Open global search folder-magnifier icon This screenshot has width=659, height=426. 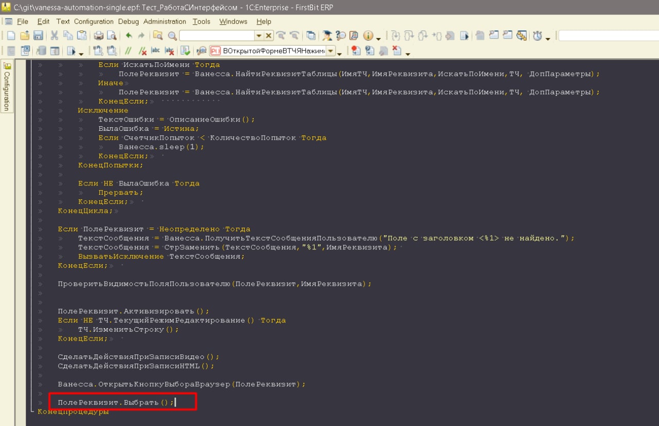coord(158,36)
